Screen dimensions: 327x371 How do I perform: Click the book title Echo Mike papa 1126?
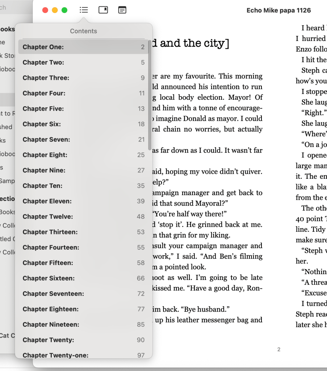coord(278,11)
